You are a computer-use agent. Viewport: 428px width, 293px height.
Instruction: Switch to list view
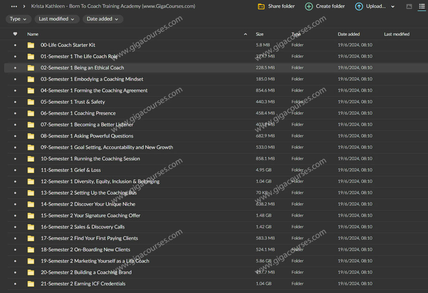422,6
